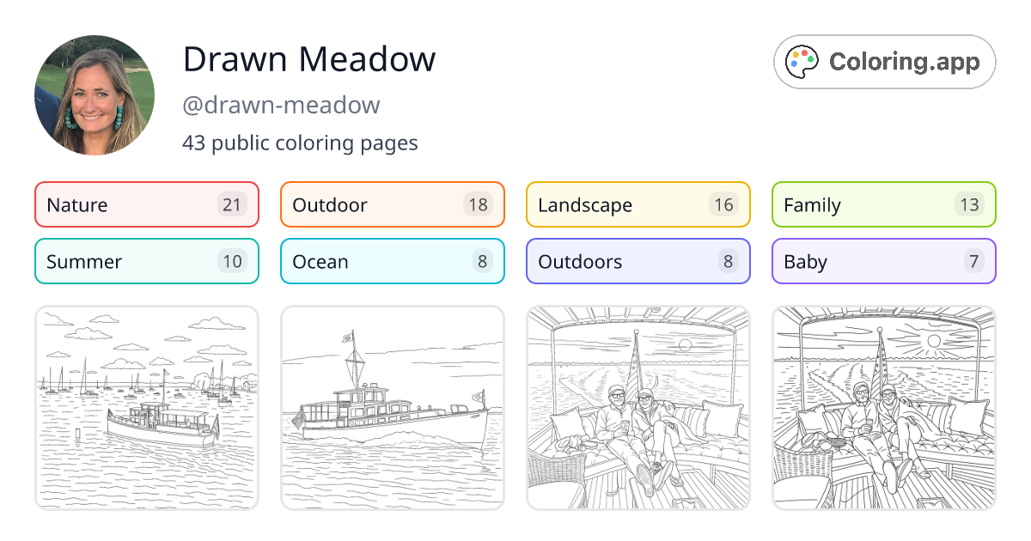Open the sailboat harbor coloring page thumbnail
Viewport: 1031px width, 541px height.
pos(146,407)
